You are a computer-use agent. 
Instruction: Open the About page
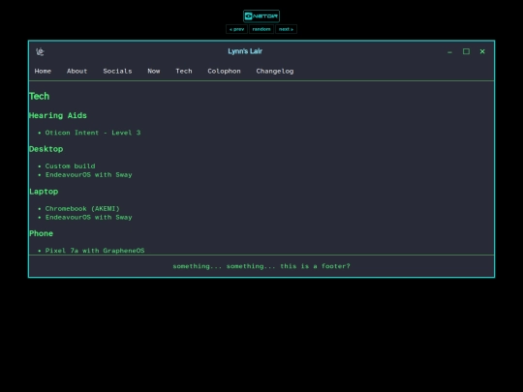(x=77, y=71)
